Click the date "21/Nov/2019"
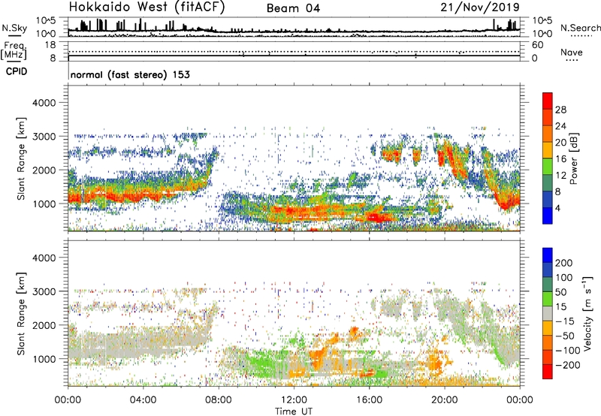 (480, 7)
